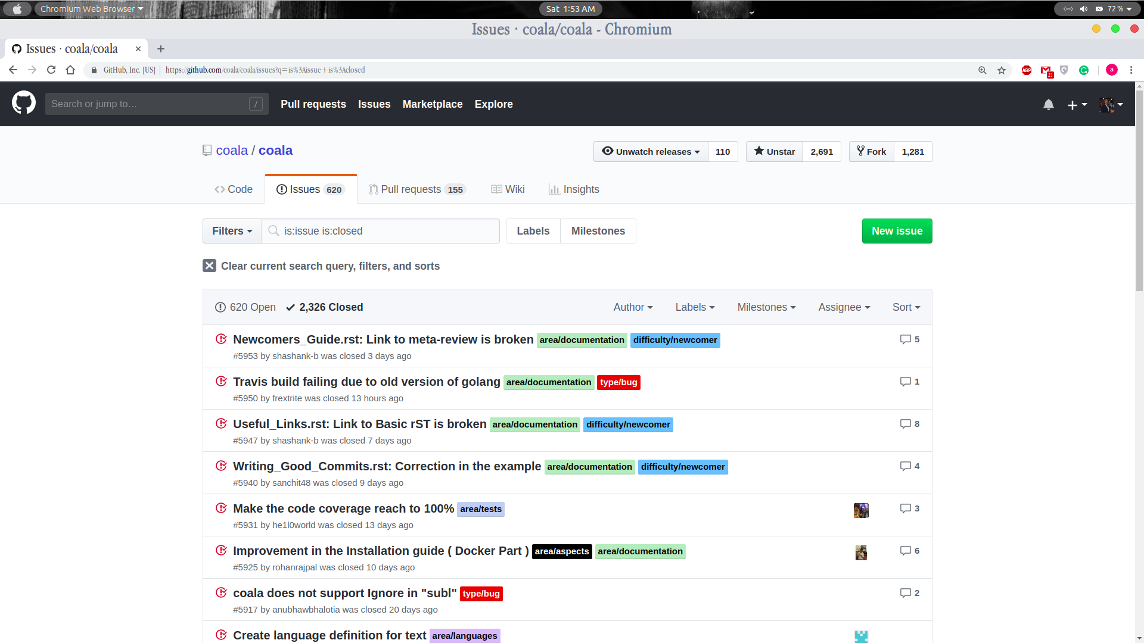Toggle the bookmark star in the address bar

(x=1000, y=70)
